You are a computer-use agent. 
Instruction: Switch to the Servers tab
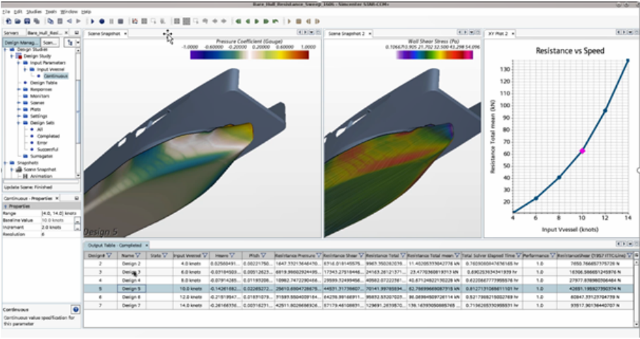click(11, 33)
